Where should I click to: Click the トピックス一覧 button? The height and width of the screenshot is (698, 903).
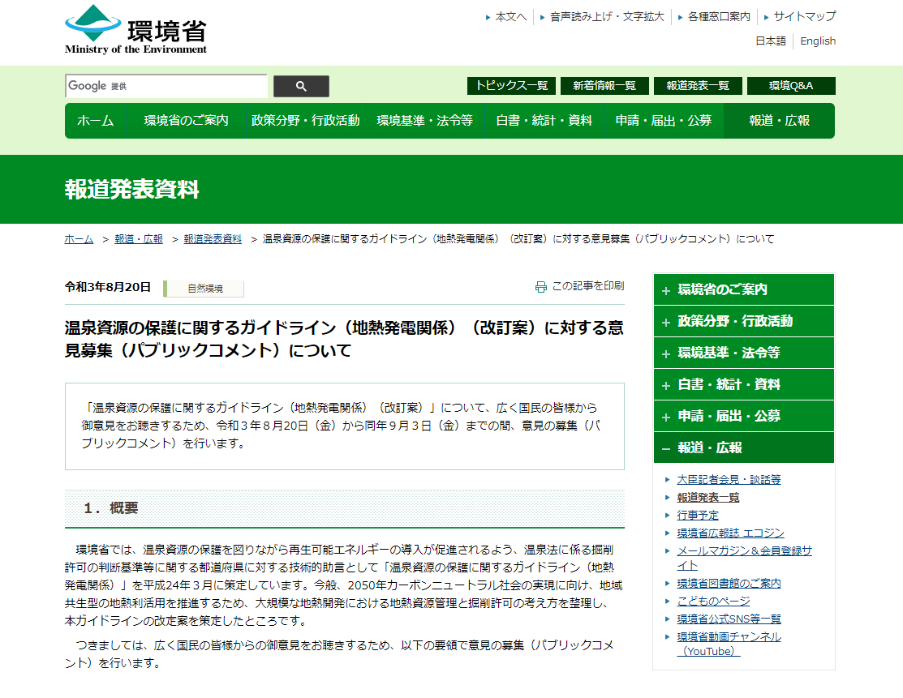(x=511, y=86)
